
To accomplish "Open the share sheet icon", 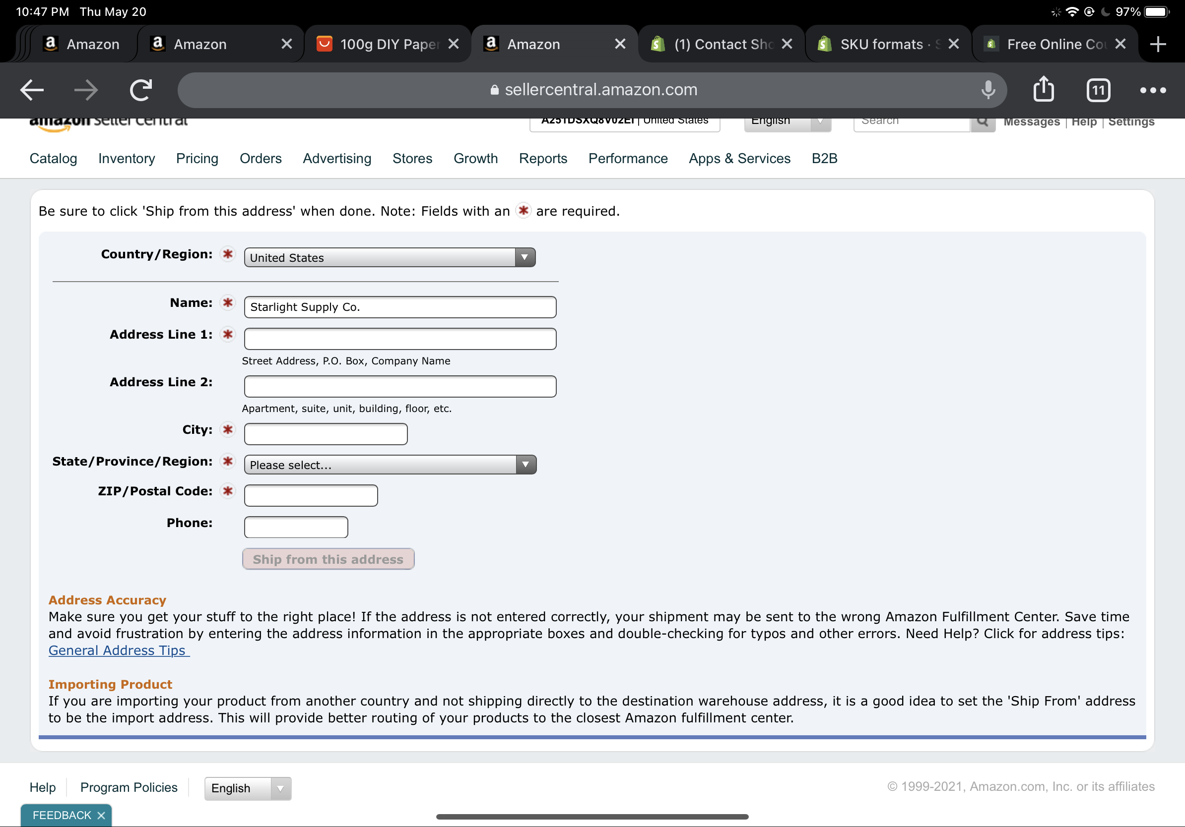I will 1043,89.
